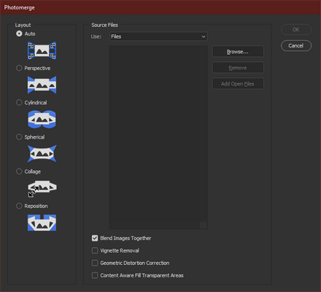Image resolution: width=321 pixels, height=292 pixels.
Task: Click the Auto layout preview icon
Action: [42, 50]
